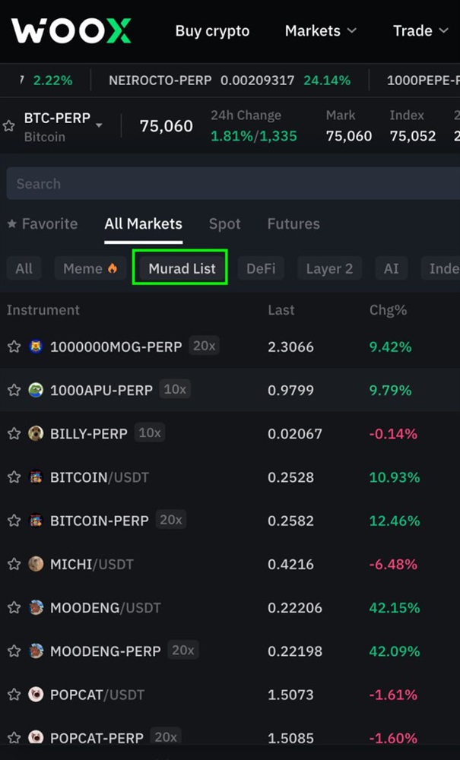
Task: Switch to the Spot tab
Action: 224,224
